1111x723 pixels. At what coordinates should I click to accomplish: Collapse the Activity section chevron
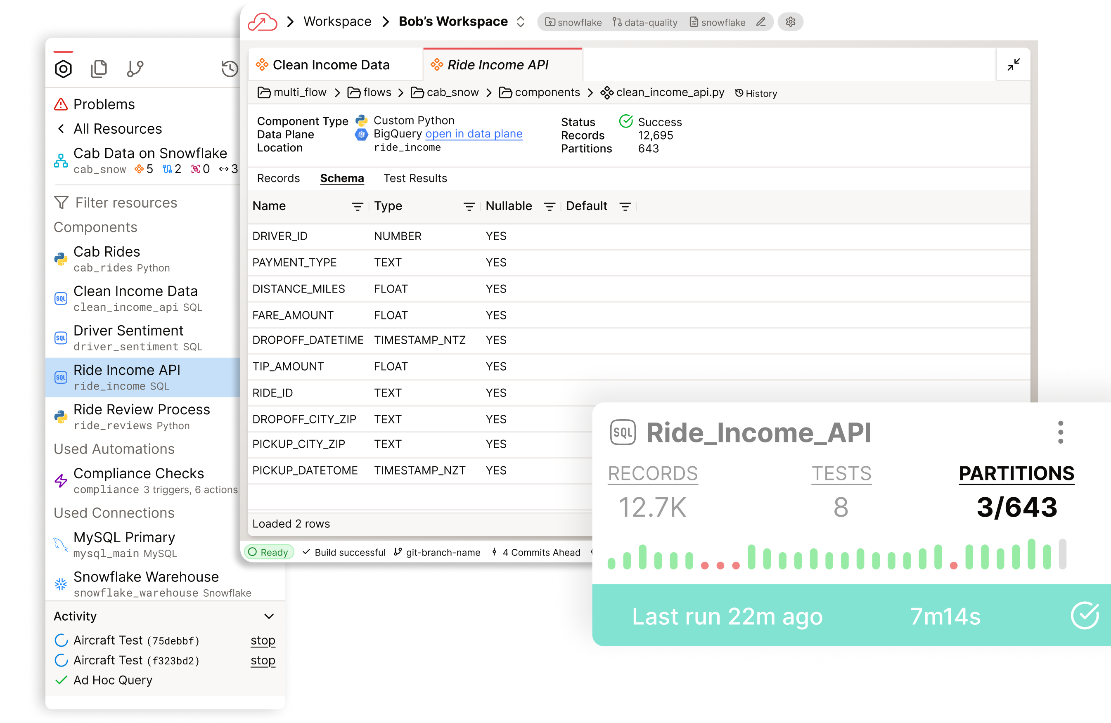[x=268, y=616]
